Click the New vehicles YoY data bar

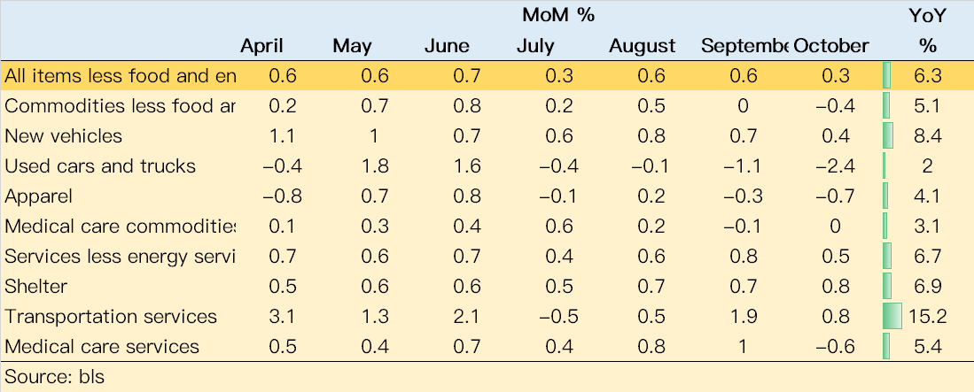(888, 136)
